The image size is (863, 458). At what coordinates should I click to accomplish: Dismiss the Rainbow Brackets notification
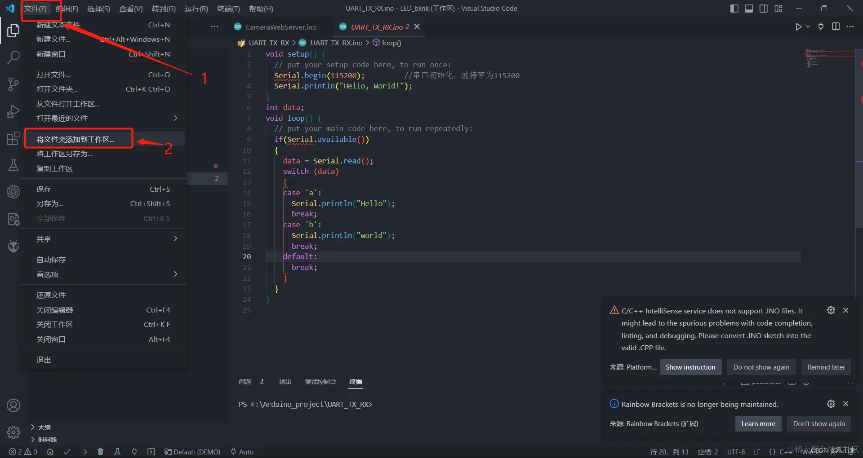point(845,404)
